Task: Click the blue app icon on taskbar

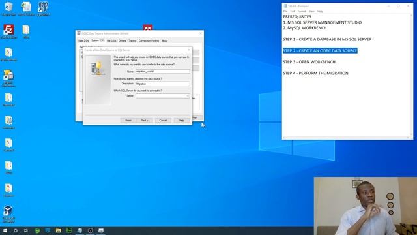Action: pos(48,230)
